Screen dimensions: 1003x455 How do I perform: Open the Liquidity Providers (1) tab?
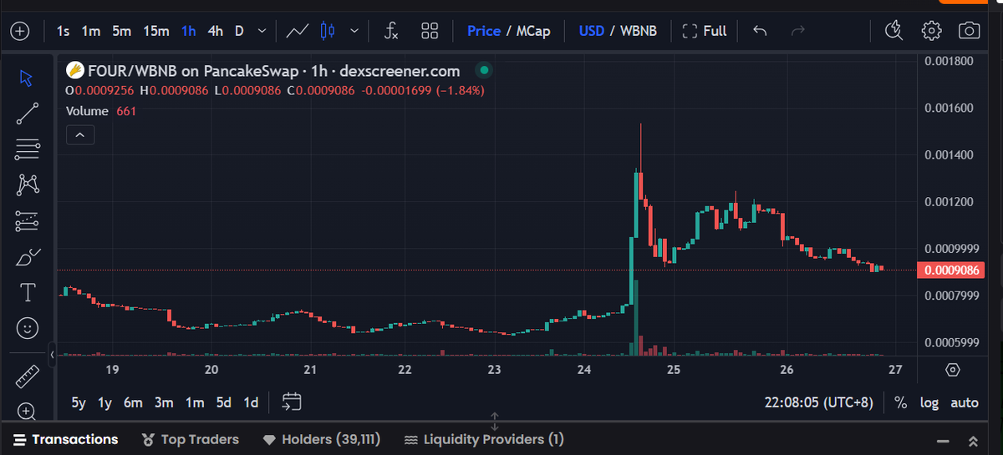point(484,439)
